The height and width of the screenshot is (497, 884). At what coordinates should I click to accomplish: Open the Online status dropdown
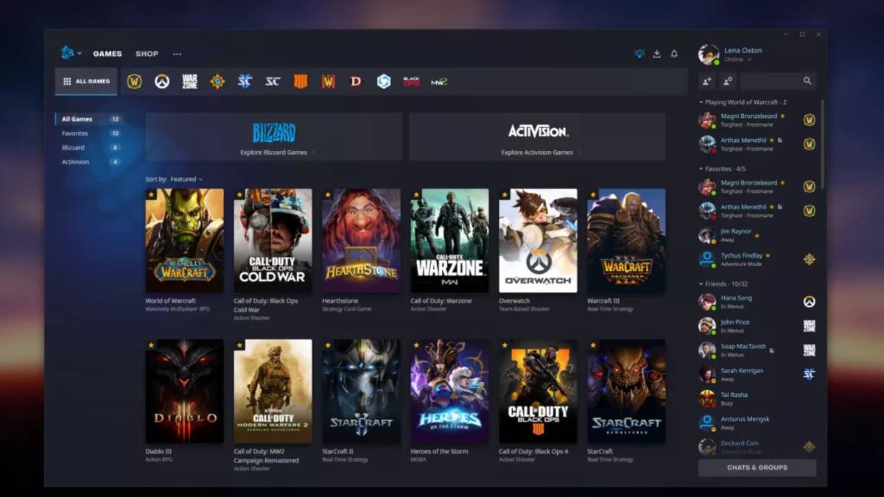coord(737,60)
